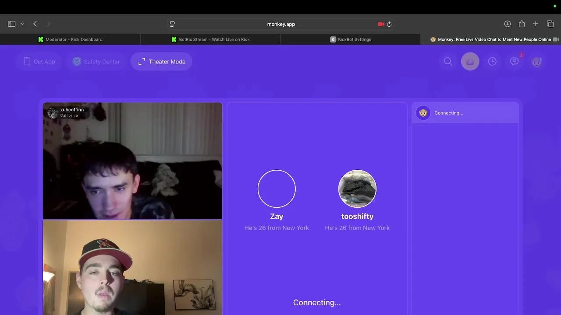561x315 pixels.
Task: Click the monkey.app address field
Action: click(x=281, y=24)
